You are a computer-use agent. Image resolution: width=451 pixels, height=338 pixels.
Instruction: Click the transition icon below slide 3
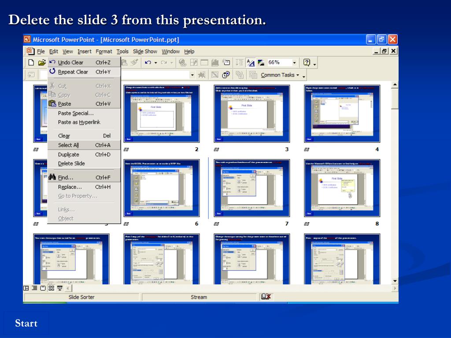point(216,150)
